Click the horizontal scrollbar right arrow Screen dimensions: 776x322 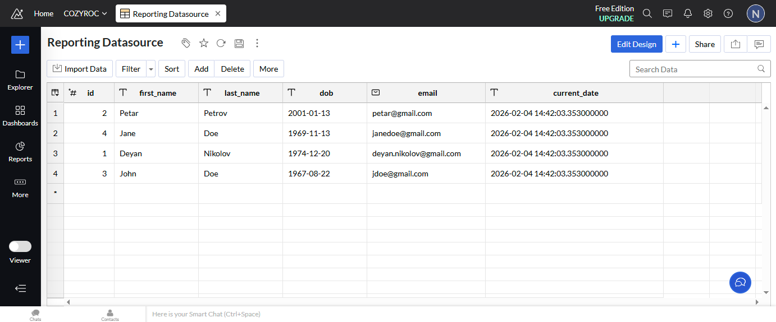(757, 302)
